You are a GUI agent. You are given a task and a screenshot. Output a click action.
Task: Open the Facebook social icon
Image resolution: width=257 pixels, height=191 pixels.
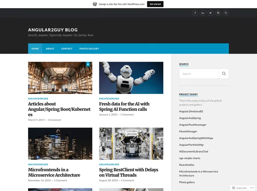[195, 13]
